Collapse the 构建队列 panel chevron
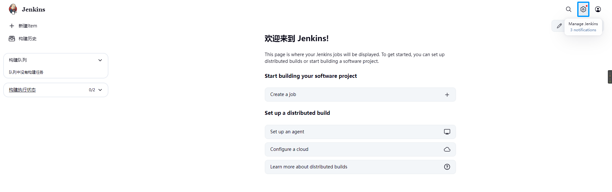 (x=100, y=60)
